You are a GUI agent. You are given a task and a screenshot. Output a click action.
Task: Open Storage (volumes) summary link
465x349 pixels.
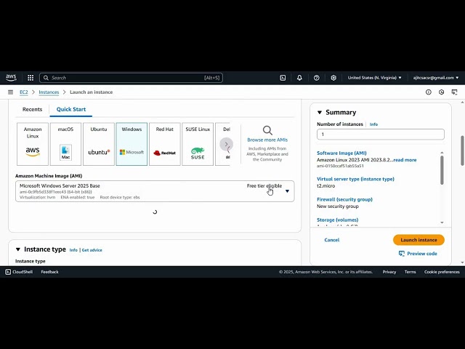point(337,220)
